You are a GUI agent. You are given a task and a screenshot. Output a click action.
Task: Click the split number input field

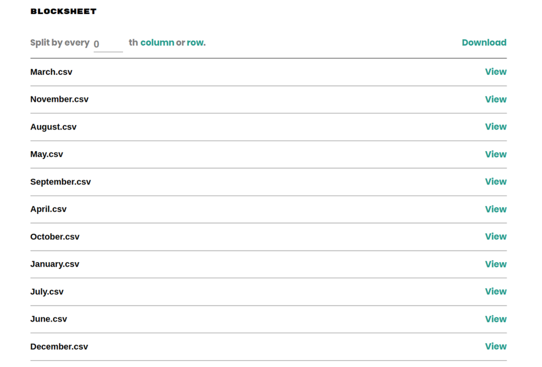click(x=108, y=44)
